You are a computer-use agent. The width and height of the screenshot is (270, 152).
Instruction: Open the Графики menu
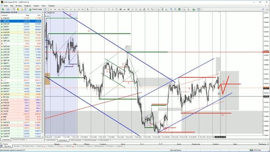pyautogui.click(x=27, y=5)
